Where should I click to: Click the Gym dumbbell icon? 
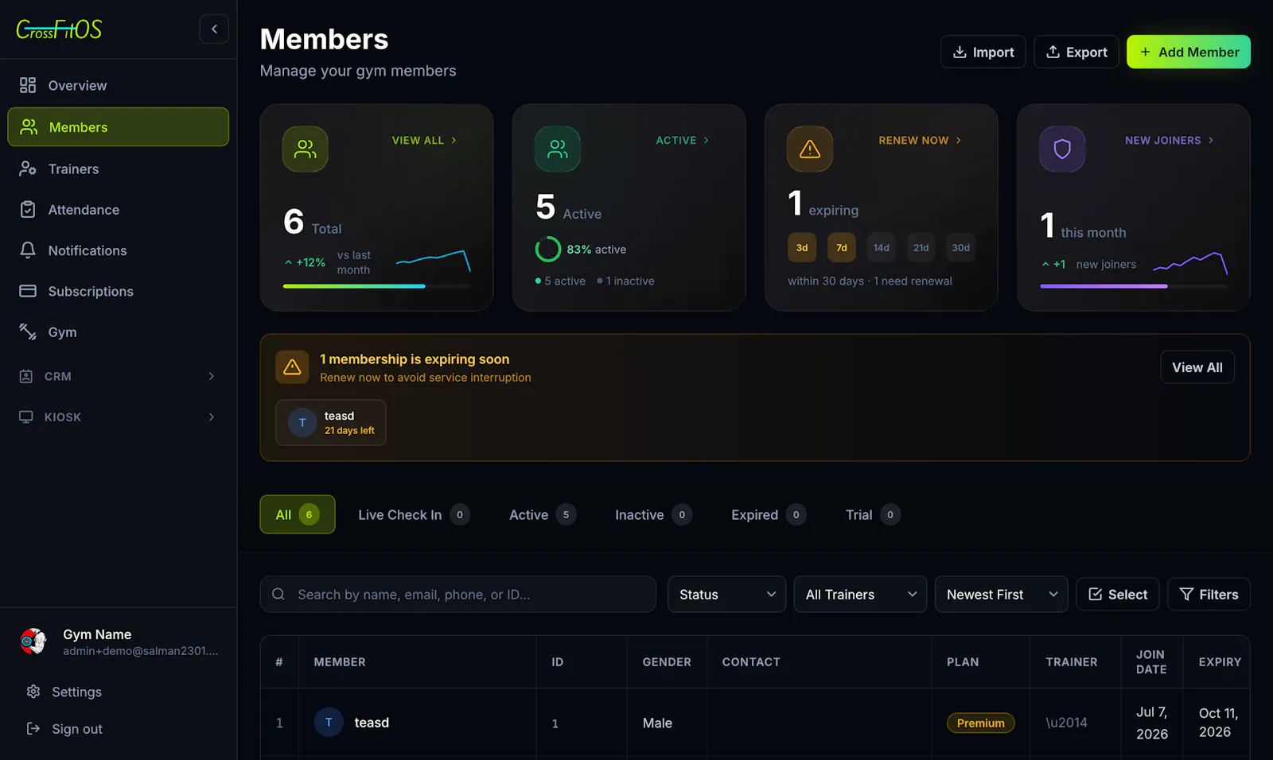tap(28, 332)
